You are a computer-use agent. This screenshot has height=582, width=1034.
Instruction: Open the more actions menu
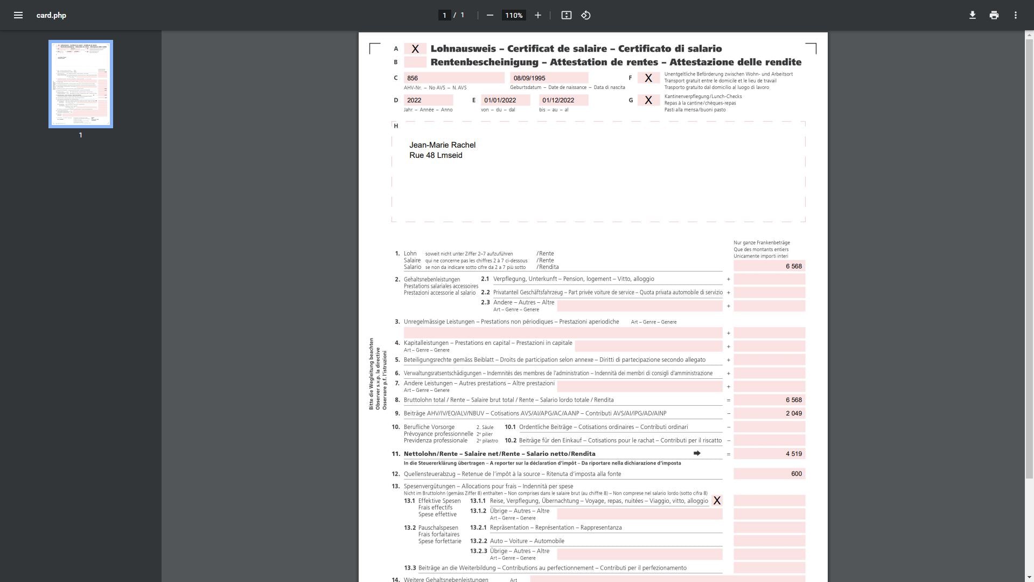(1015, 15)
